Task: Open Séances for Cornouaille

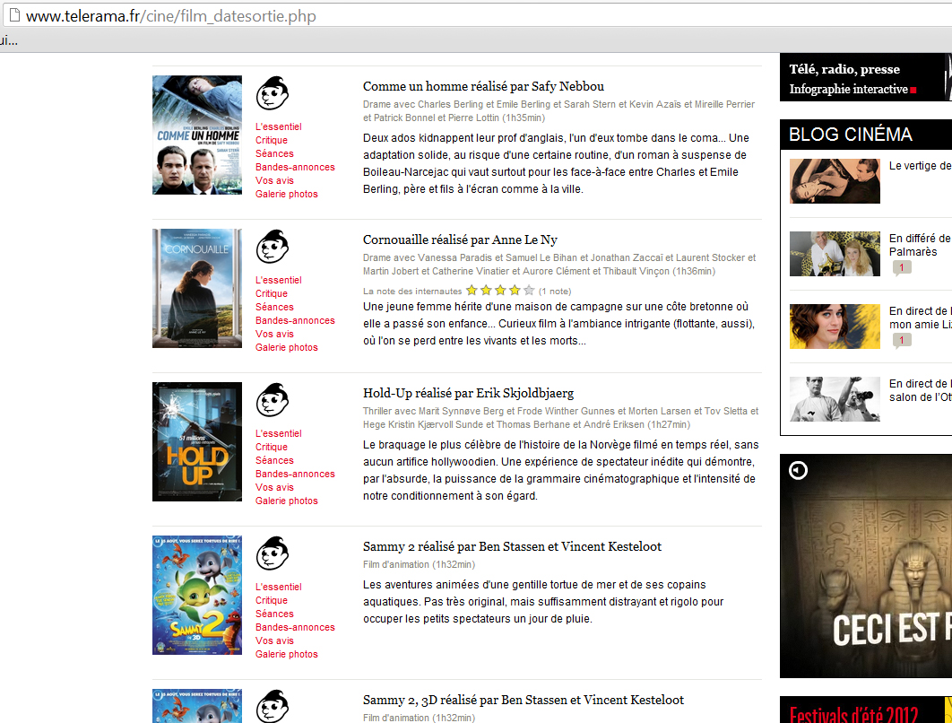Action: [x=274, y=307]
